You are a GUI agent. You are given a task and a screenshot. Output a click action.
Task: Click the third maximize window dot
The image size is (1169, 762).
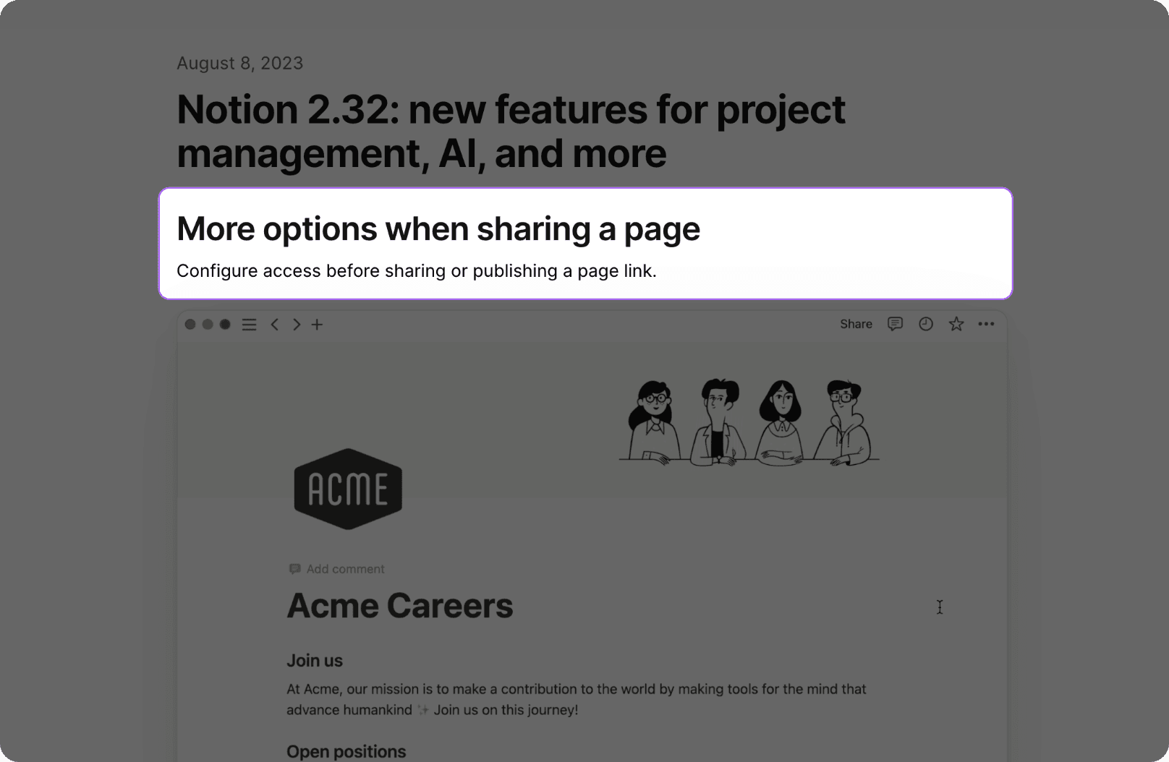[225, 325]
